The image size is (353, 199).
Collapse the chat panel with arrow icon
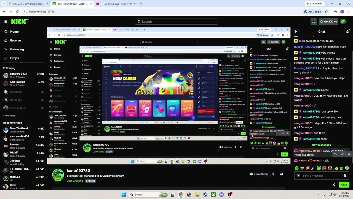tap(296, 32)
